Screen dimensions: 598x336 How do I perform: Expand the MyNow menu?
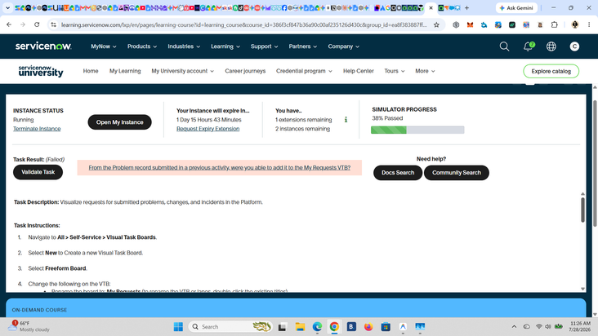pyautogui.click(x=104, y=46)
